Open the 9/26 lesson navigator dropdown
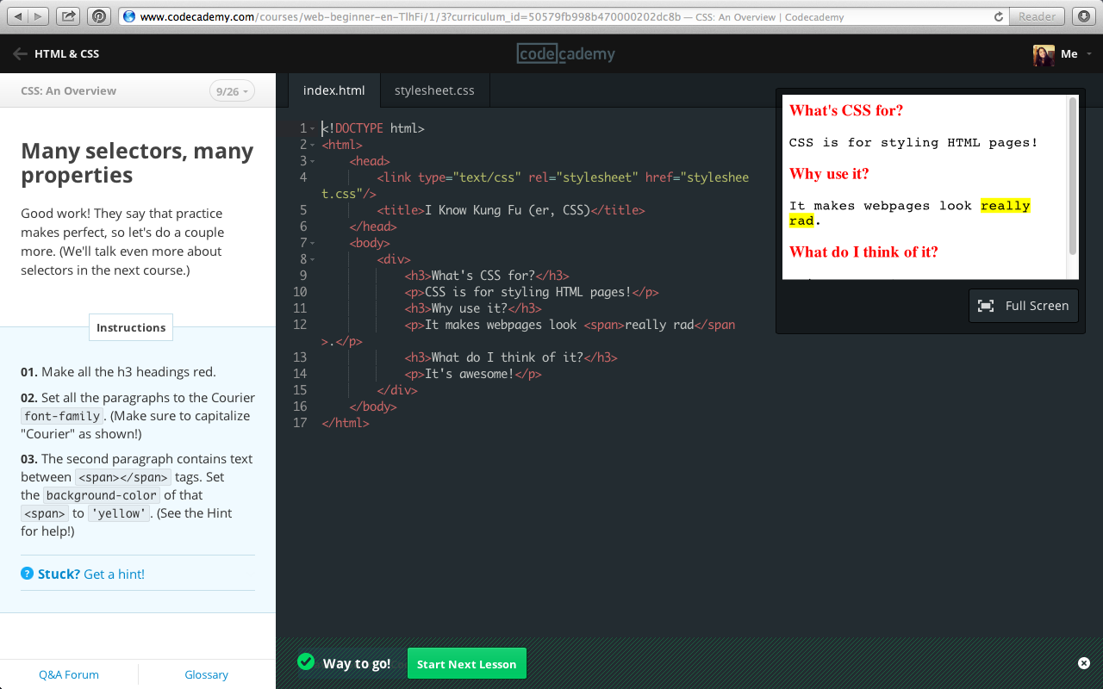The width and height of the screenshot is (1103, 689). click(x=232, y=90)
